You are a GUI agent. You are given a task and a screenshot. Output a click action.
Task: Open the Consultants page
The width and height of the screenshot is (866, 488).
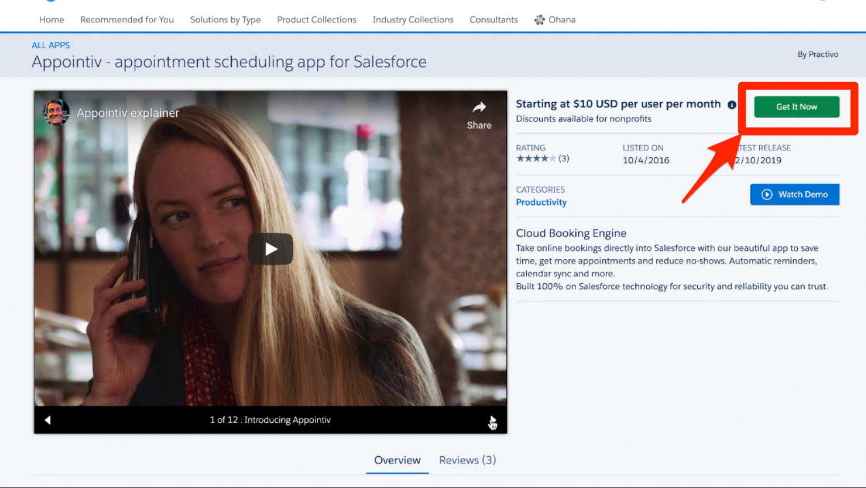(x=494, y=20)
